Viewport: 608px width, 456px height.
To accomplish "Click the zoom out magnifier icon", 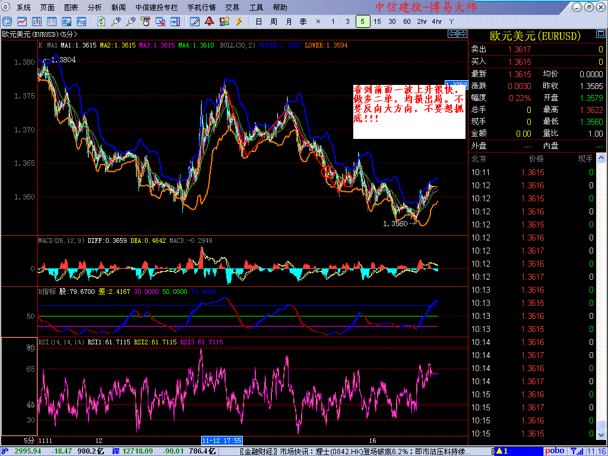I will pyautogui.click(x=131, y=21).
